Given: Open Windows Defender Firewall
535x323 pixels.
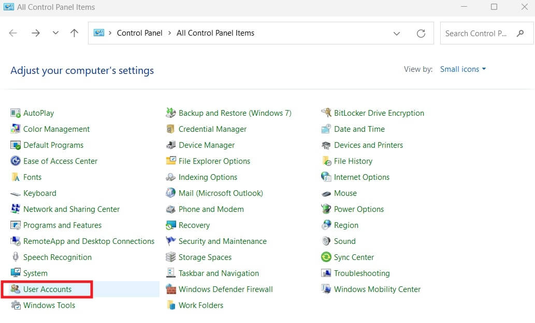Looking at the screenshot, I should pyautogui.click(x=226, y=289).
